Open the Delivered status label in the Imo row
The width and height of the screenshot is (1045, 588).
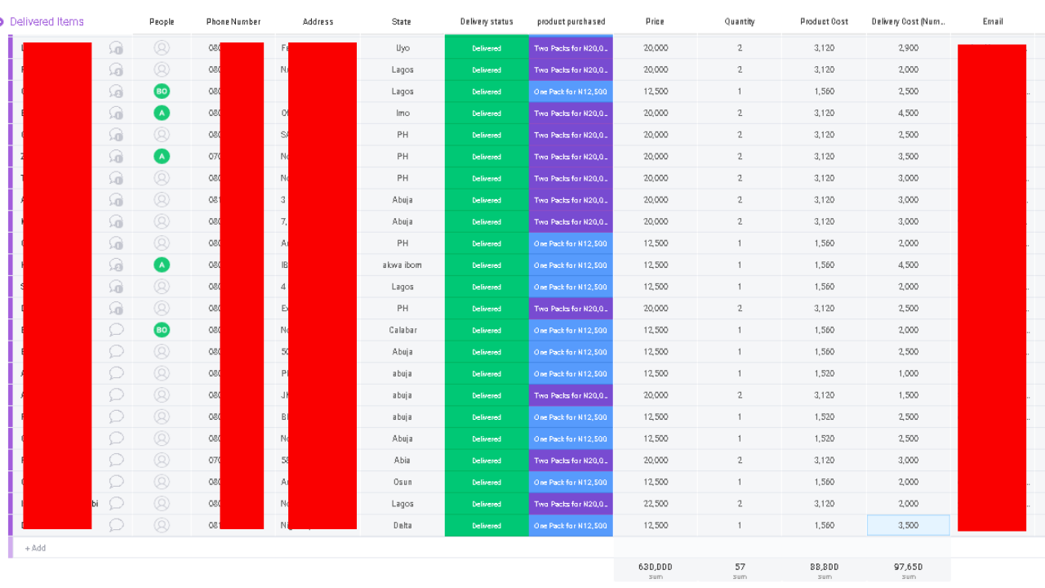pyautogui.click(x=487, y=114)
